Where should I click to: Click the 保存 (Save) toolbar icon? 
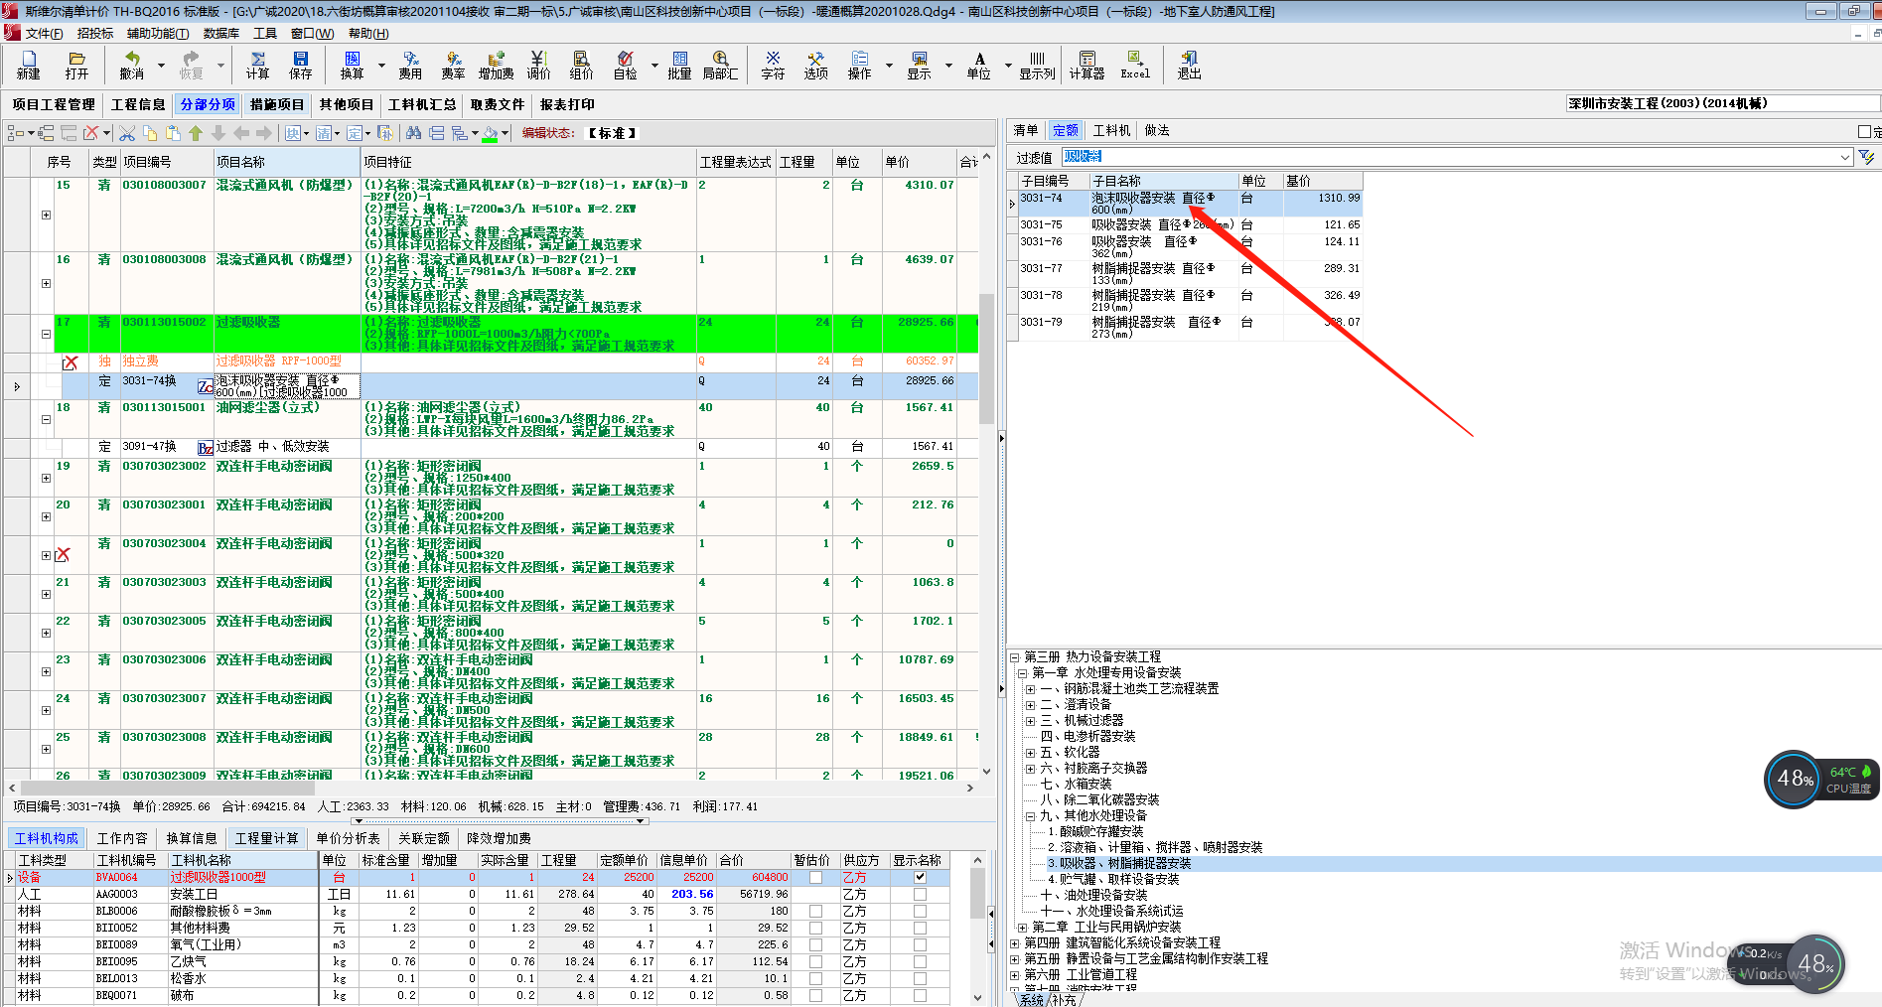tap(301, 66)
